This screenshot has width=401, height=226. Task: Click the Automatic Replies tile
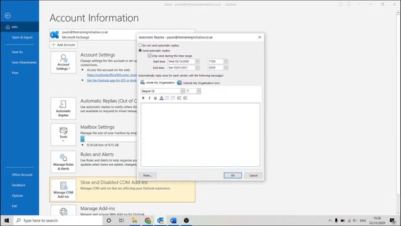click(63, 109)
